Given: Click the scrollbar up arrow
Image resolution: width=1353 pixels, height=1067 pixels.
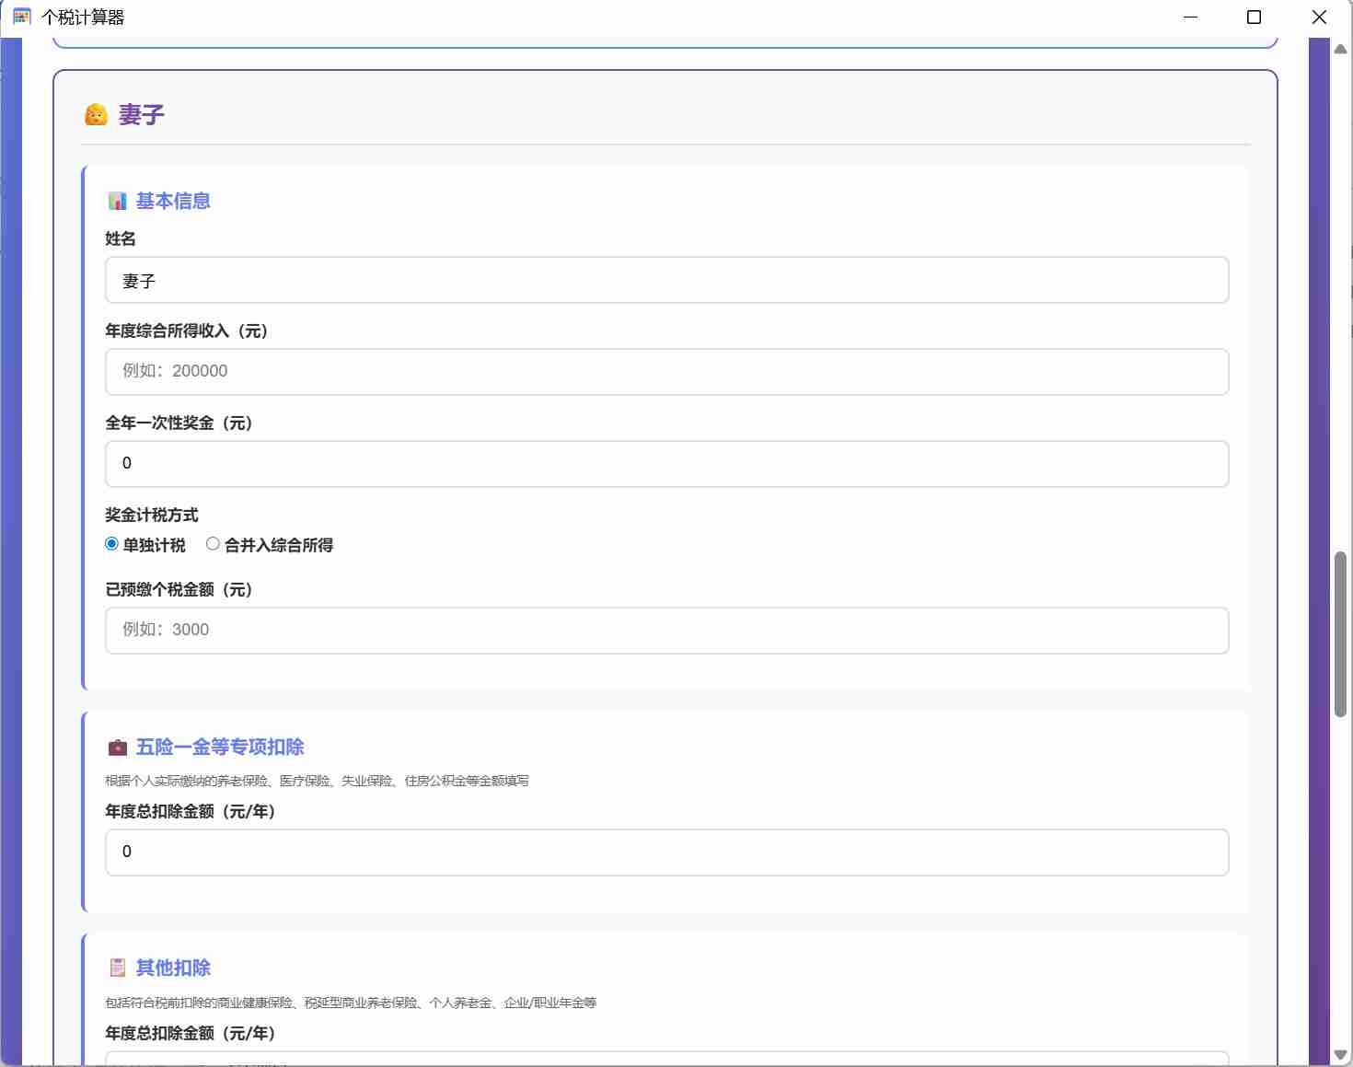Looking at the screenshot, I should coord(1340,50).
